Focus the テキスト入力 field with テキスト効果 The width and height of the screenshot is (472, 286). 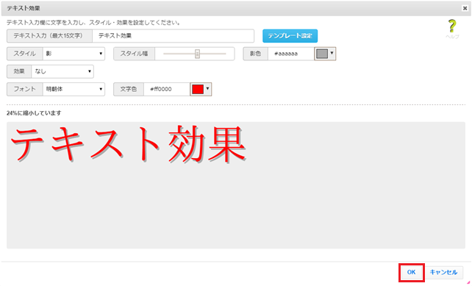tap(173, 36)
